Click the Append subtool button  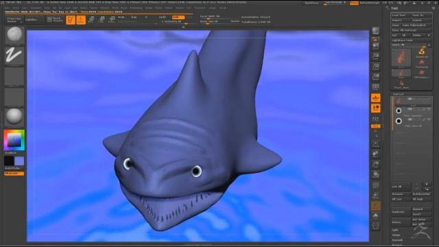point(421,209)
